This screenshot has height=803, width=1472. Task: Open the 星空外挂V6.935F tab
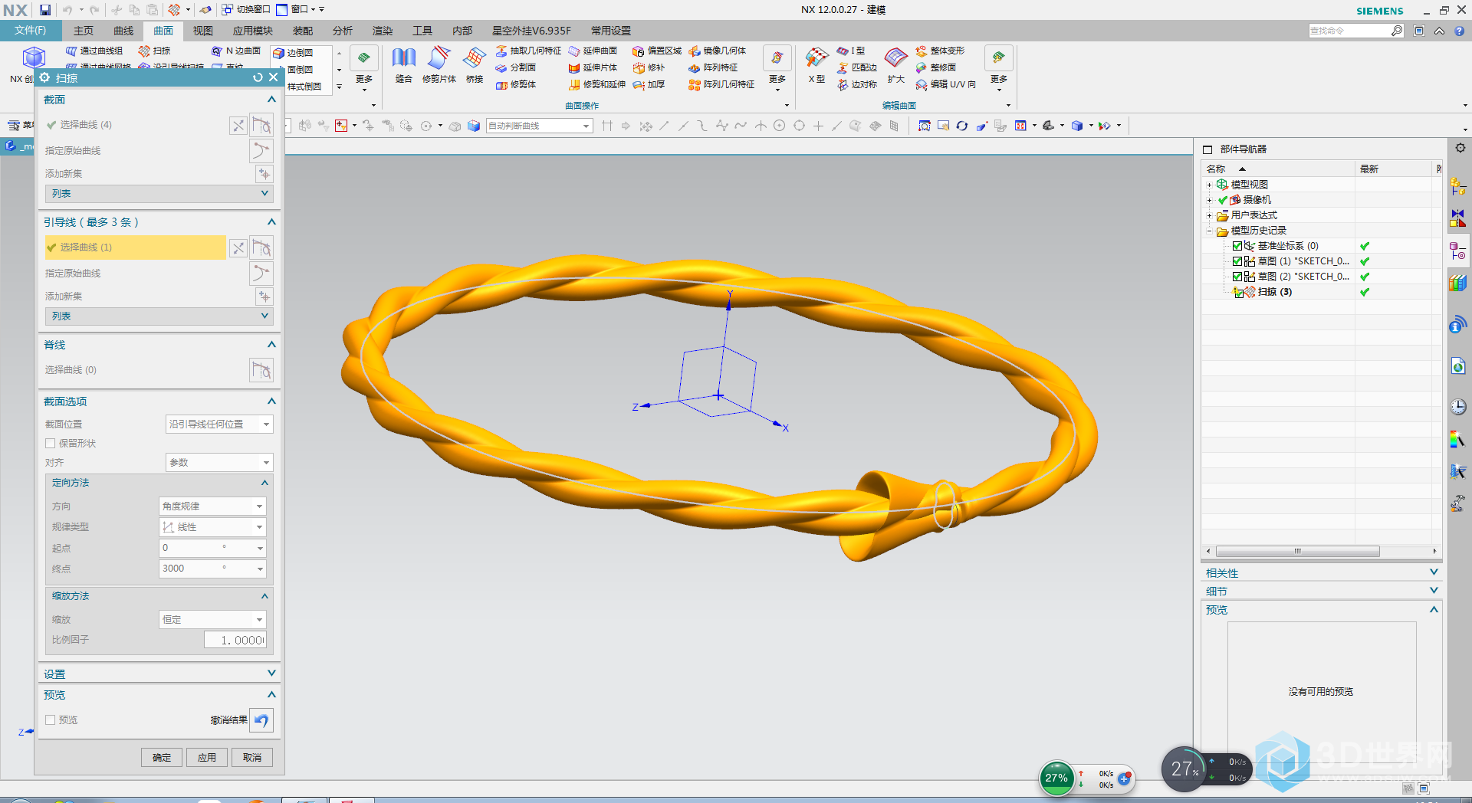pyautogui.click(x=531, y=31)
